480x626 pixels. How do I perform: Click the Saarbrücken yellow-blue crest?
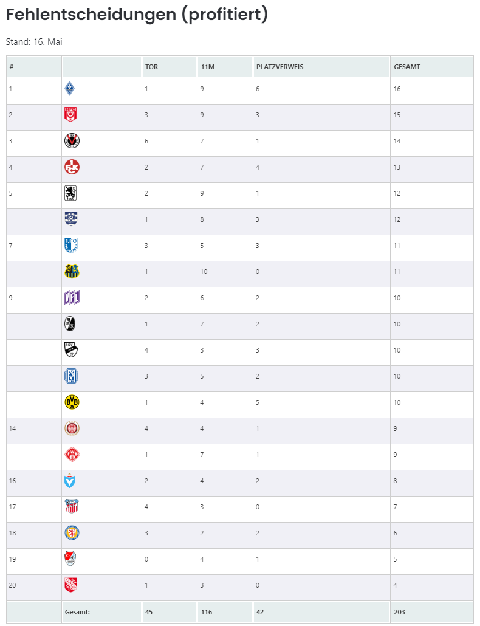click(72, 272)
